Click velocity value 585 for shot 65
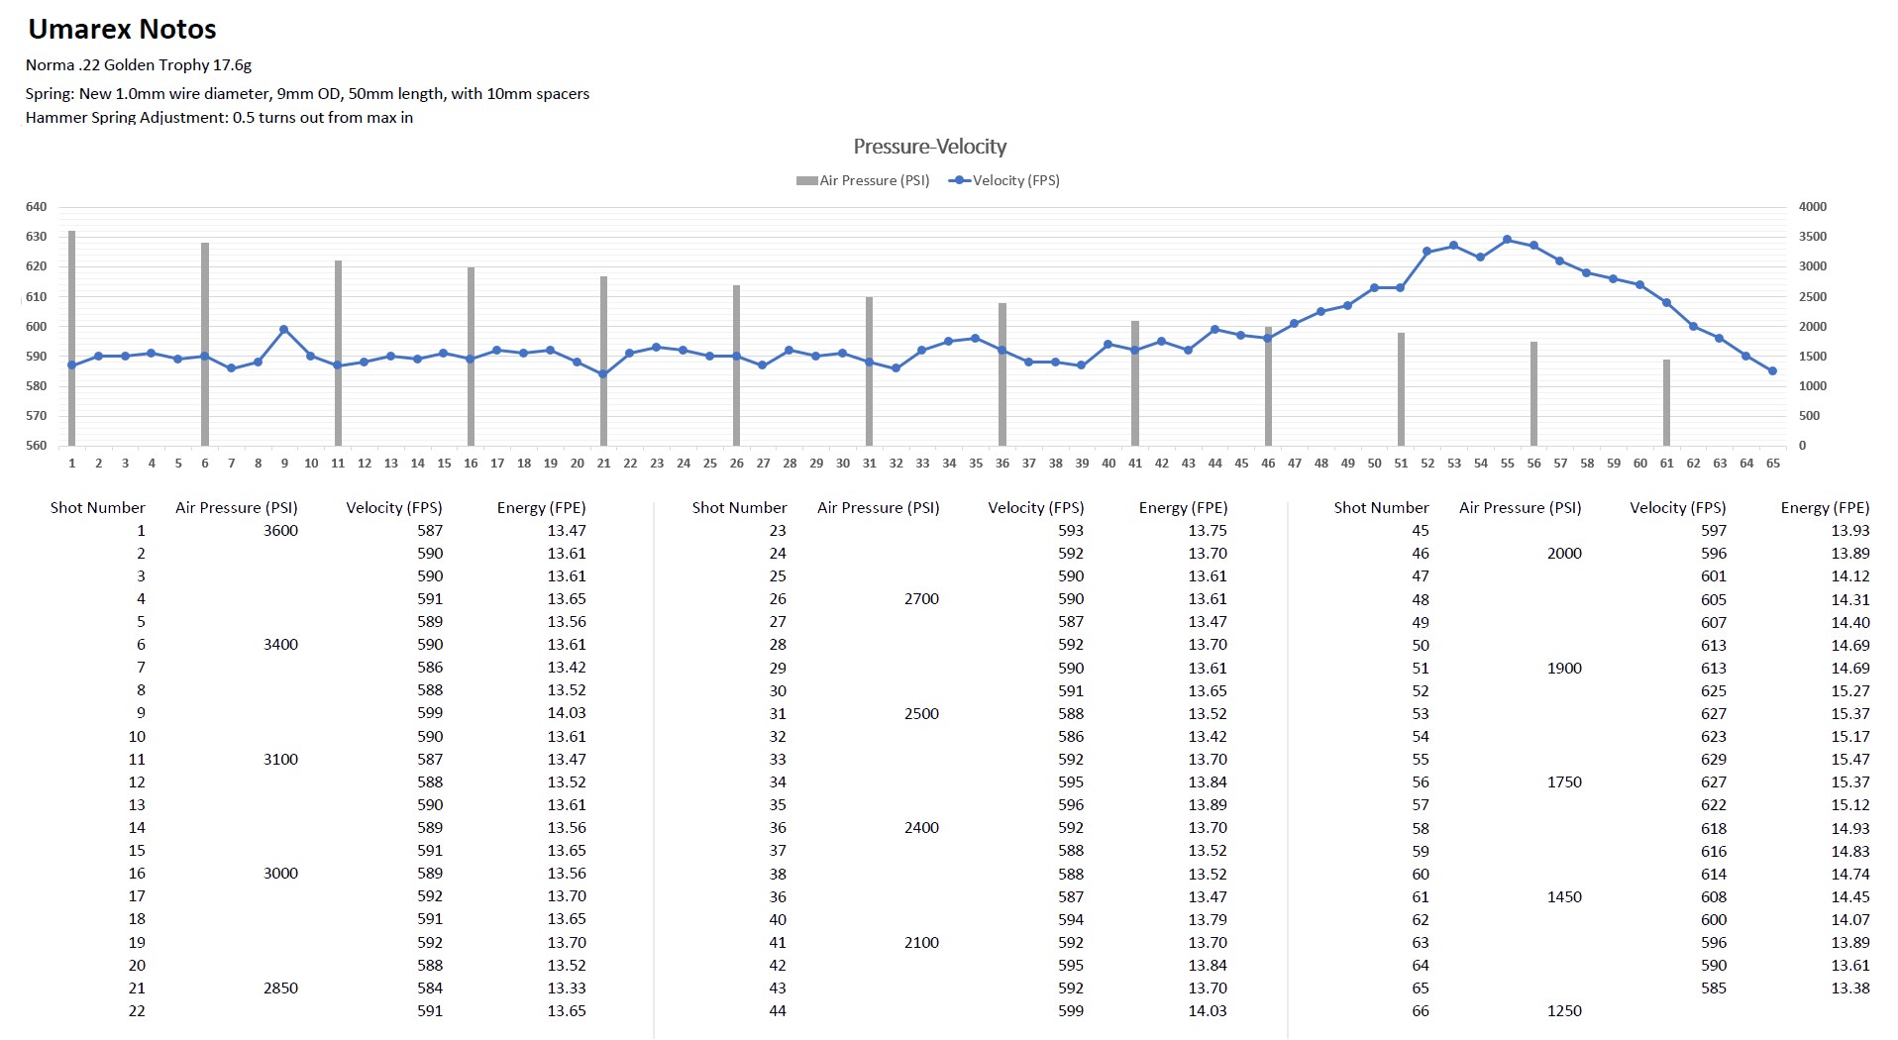The image size is (1898, 1040). [x=1714, y=988]
